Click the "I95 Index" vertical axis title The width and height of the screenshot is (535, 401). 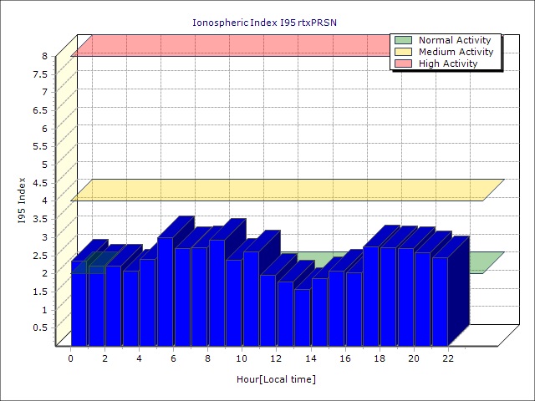22,200
